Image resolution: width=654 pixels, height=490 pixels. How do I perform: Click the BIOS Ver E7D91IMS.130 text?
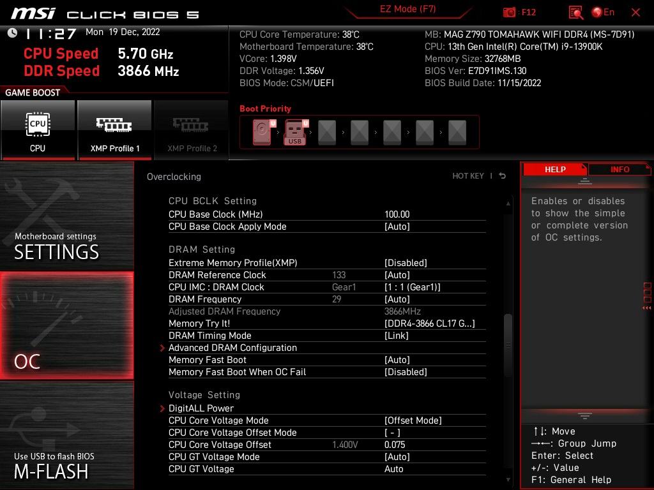click(475, 71)
